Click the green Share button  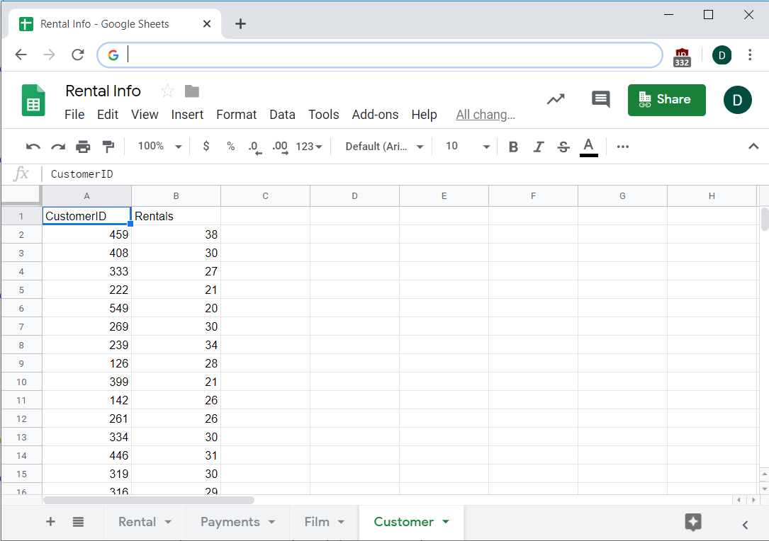[x=666, y=100]
